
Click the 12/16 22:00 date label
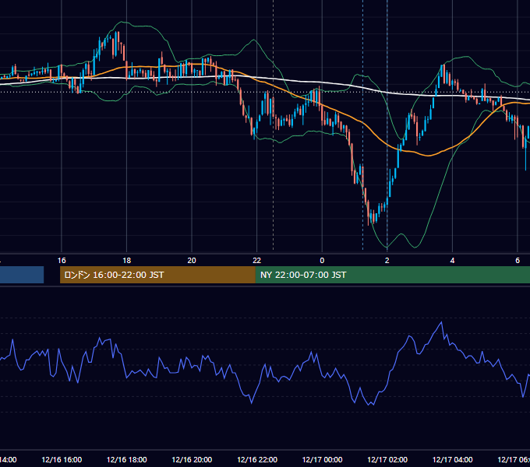pos(257,460)
